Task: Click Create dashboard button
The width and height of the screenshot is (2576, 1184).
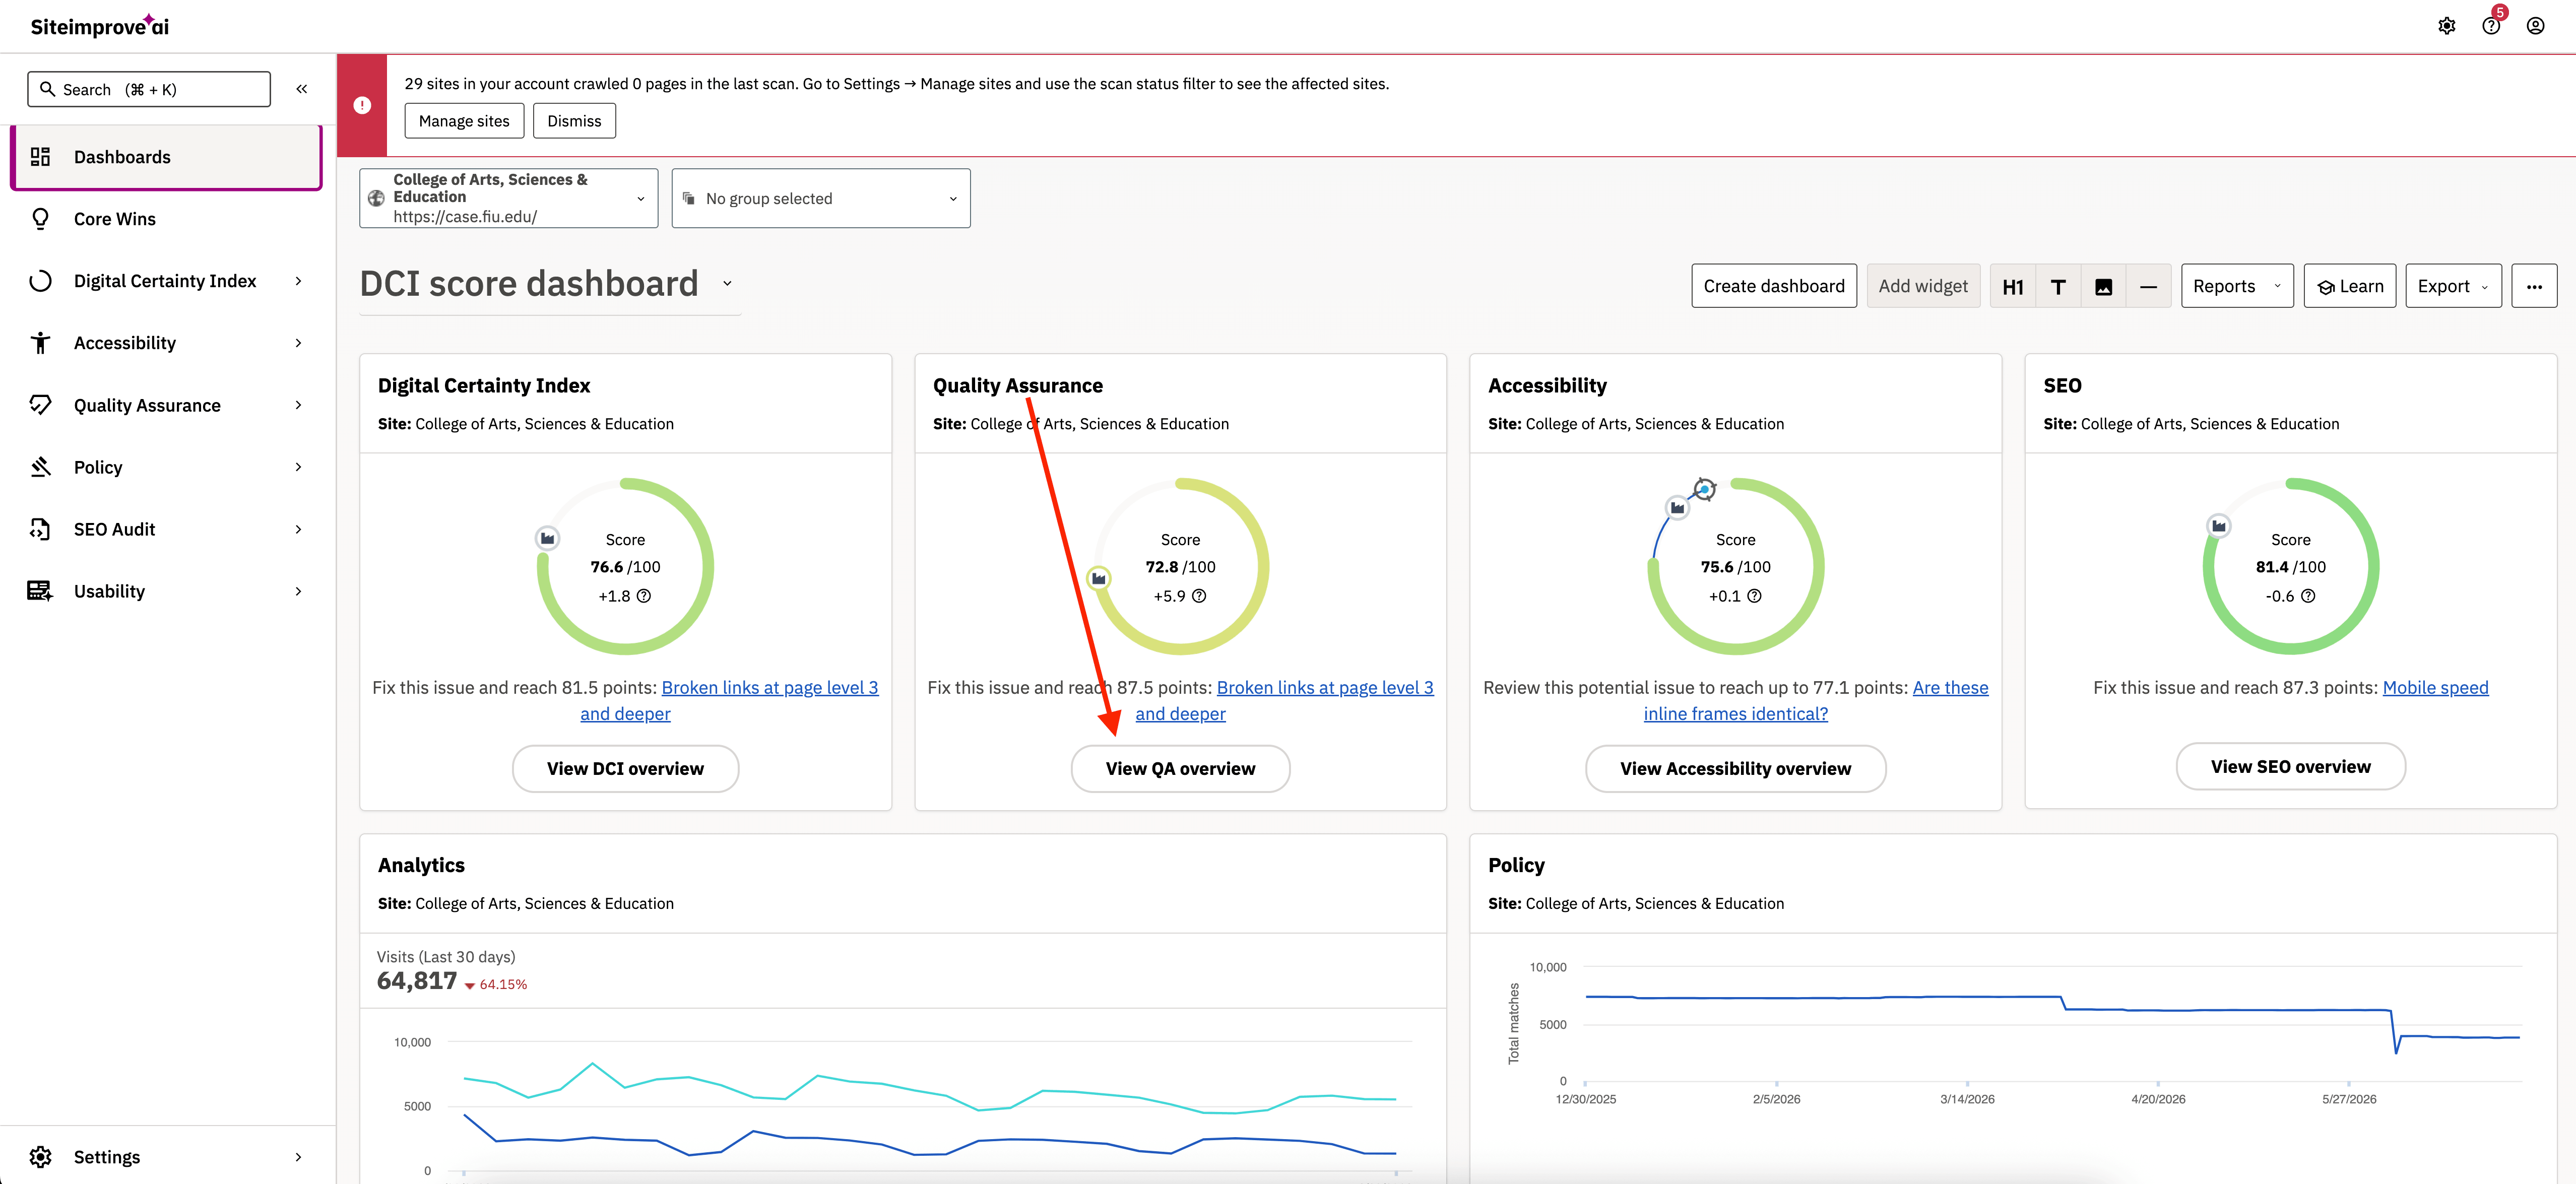Action: 1774,287
